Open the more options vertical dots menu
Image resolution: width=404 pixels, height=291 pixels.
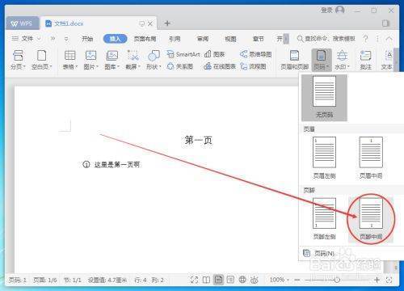(x=377, y=39)
